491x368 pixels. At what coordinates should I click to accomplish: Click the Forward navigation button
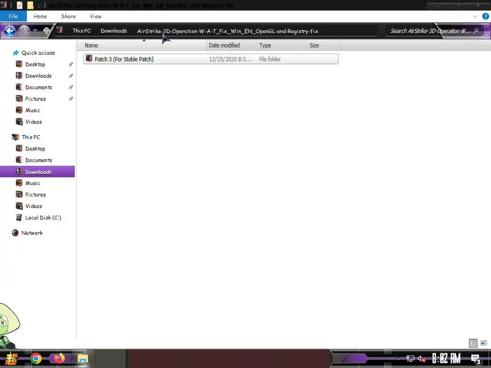pyautogui.click(x=24, y=31)
